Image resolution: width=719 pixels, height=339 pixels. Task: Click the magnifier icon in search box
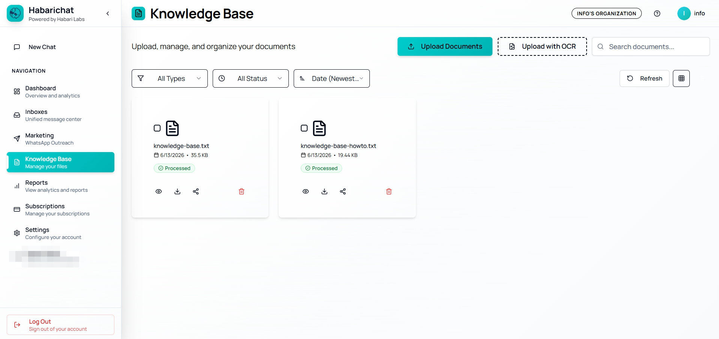click(x=600, y=46)
